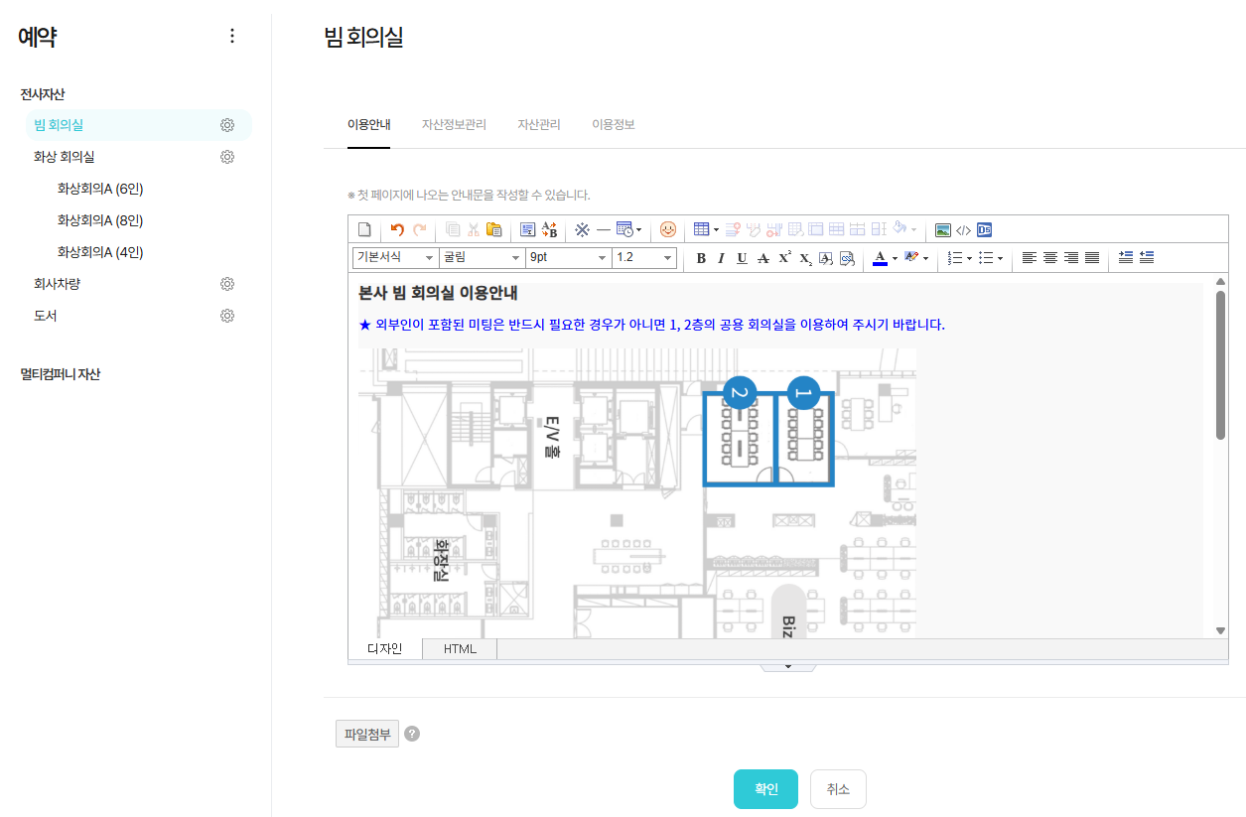
Task: Click the undo icon in editor toolbar
Action: (x=397, y=229)
